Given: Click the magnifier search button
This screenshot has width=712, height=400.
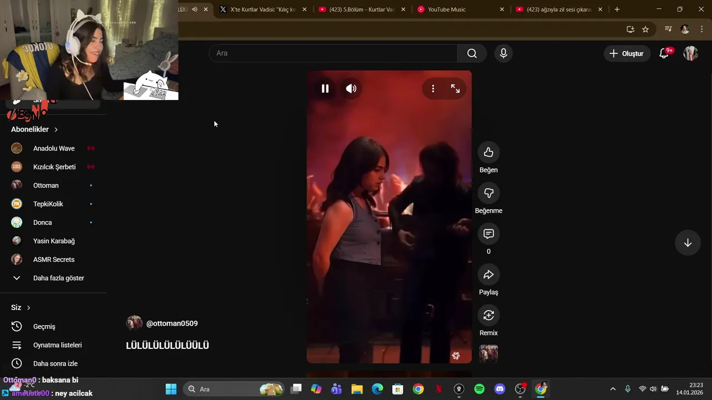Looking at the screenshot, I should tap(472, 53).
